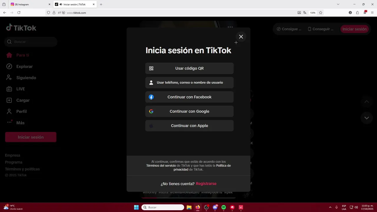Image resolution: width=377 pixels, height=212 pixels.
Task: Expand Términos y políticas footer section
Action: pyautogui.click(x=22, y=169)
